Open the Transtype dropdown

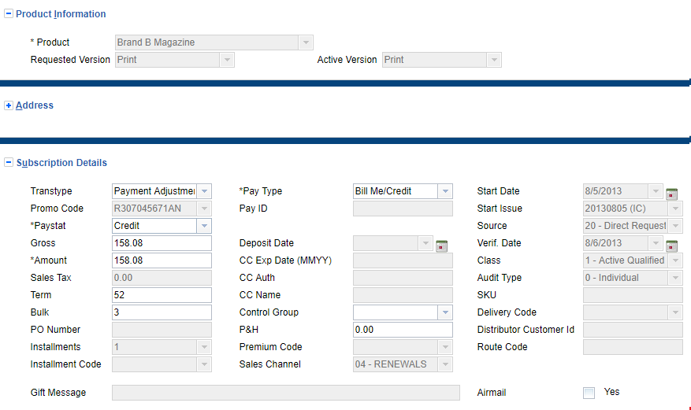(x=204, y=191)
